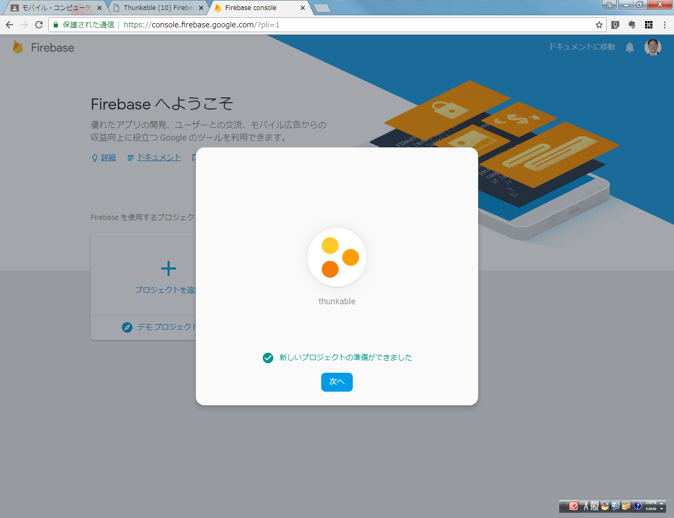
Task: Open Chrome three-dot menu
Action: pos(665,25)
